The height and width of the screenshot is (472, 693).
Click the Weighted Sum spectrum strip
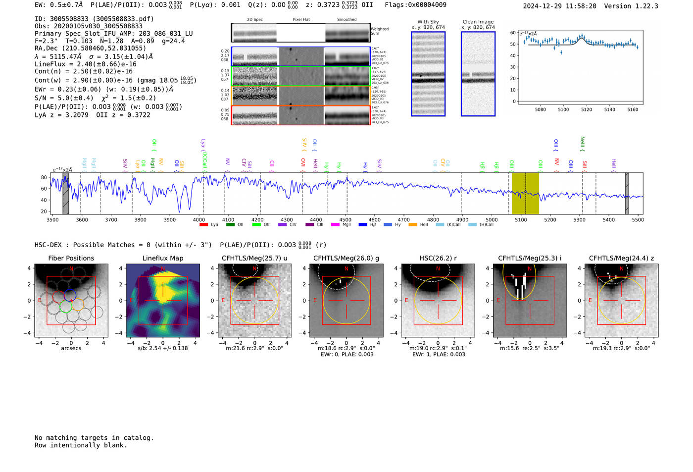point(301,33)
